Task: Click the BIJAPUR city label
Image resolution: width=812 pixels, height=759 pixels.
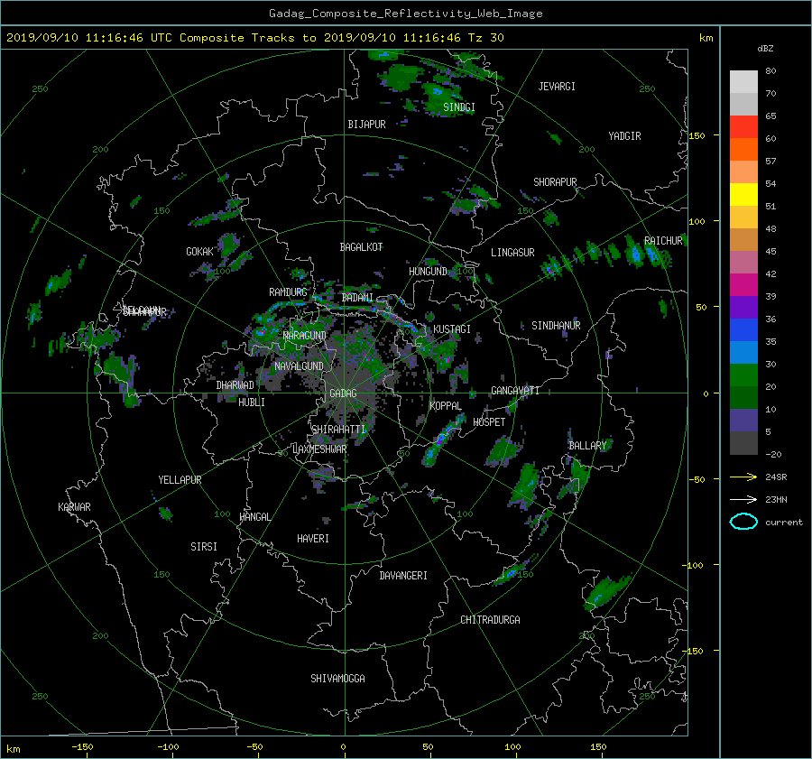Action: point(366,125)
